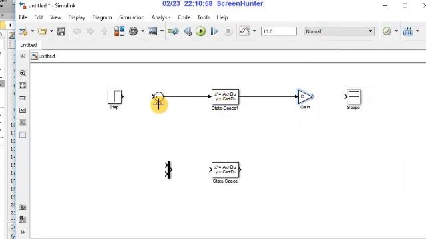Click the Annotation text palette icon
426x239 pixels.
pos(23,110)
